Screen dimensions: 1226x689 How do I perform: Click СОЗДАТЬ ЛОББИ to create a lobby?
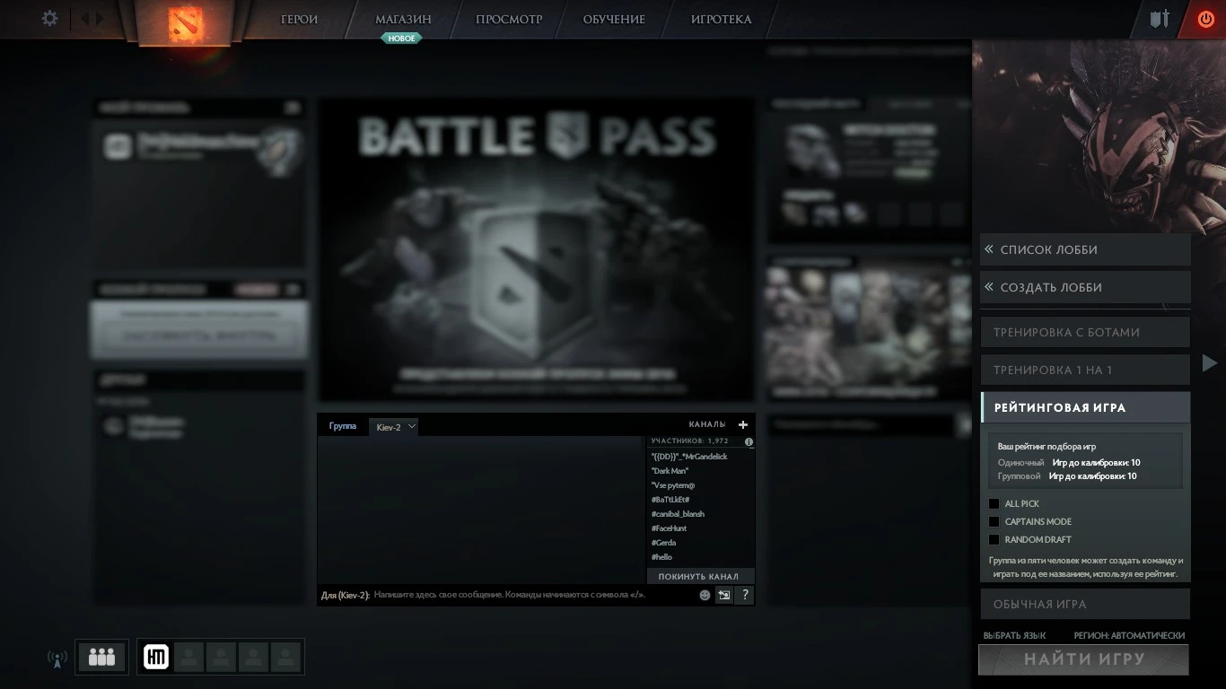click(x=1085, y=287)
